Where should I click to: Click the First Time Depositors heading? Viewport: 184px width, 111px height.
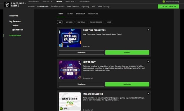[x=94, y=30]
